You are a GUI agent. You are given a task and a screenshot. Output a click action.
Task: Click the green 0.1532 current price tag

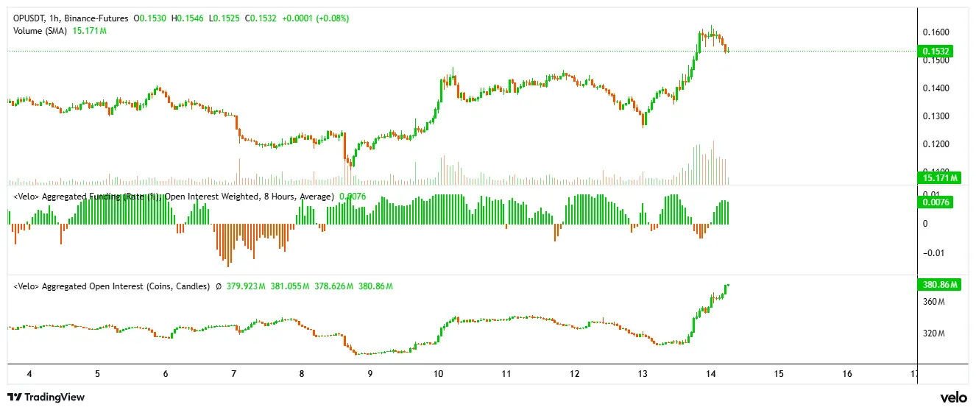click(x=936, y=52)
